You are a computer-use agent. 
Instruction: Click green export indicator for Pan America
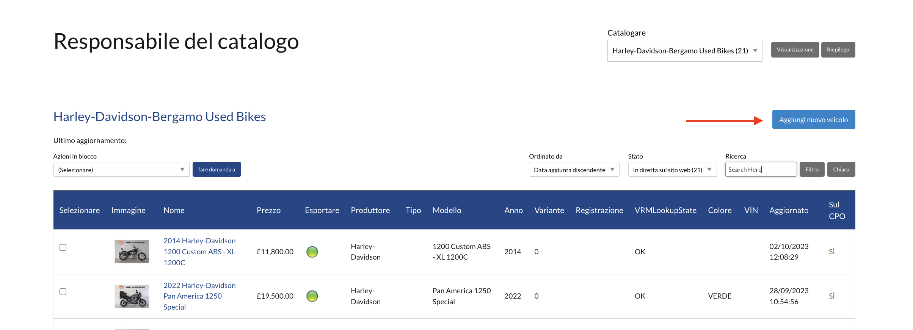click(312, 296)
